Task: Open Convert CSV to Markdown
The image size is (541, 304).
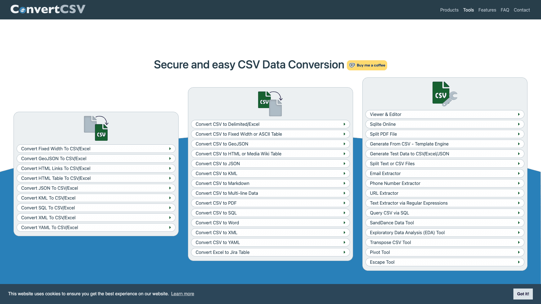Action: tap(222, 183)
